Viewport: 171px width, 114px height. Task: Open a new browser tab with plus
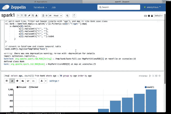[164, 2]
